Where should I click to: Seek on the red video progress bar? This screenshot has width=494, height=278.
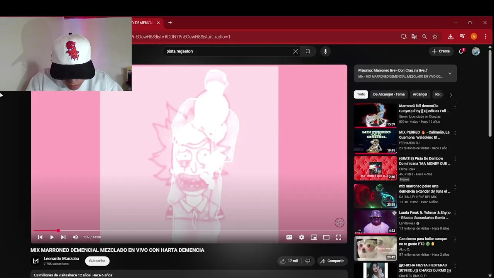pos(189,231)
